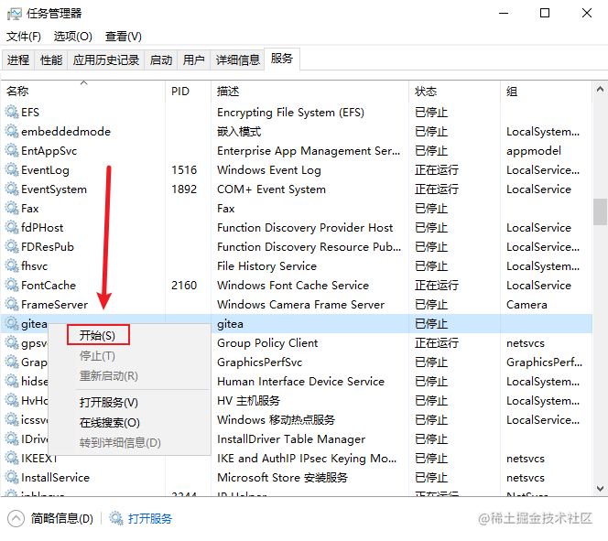Click 'Encrypting File System (EFS)' description
This screenshot has height=541, width=608.
tap(290, 113)
